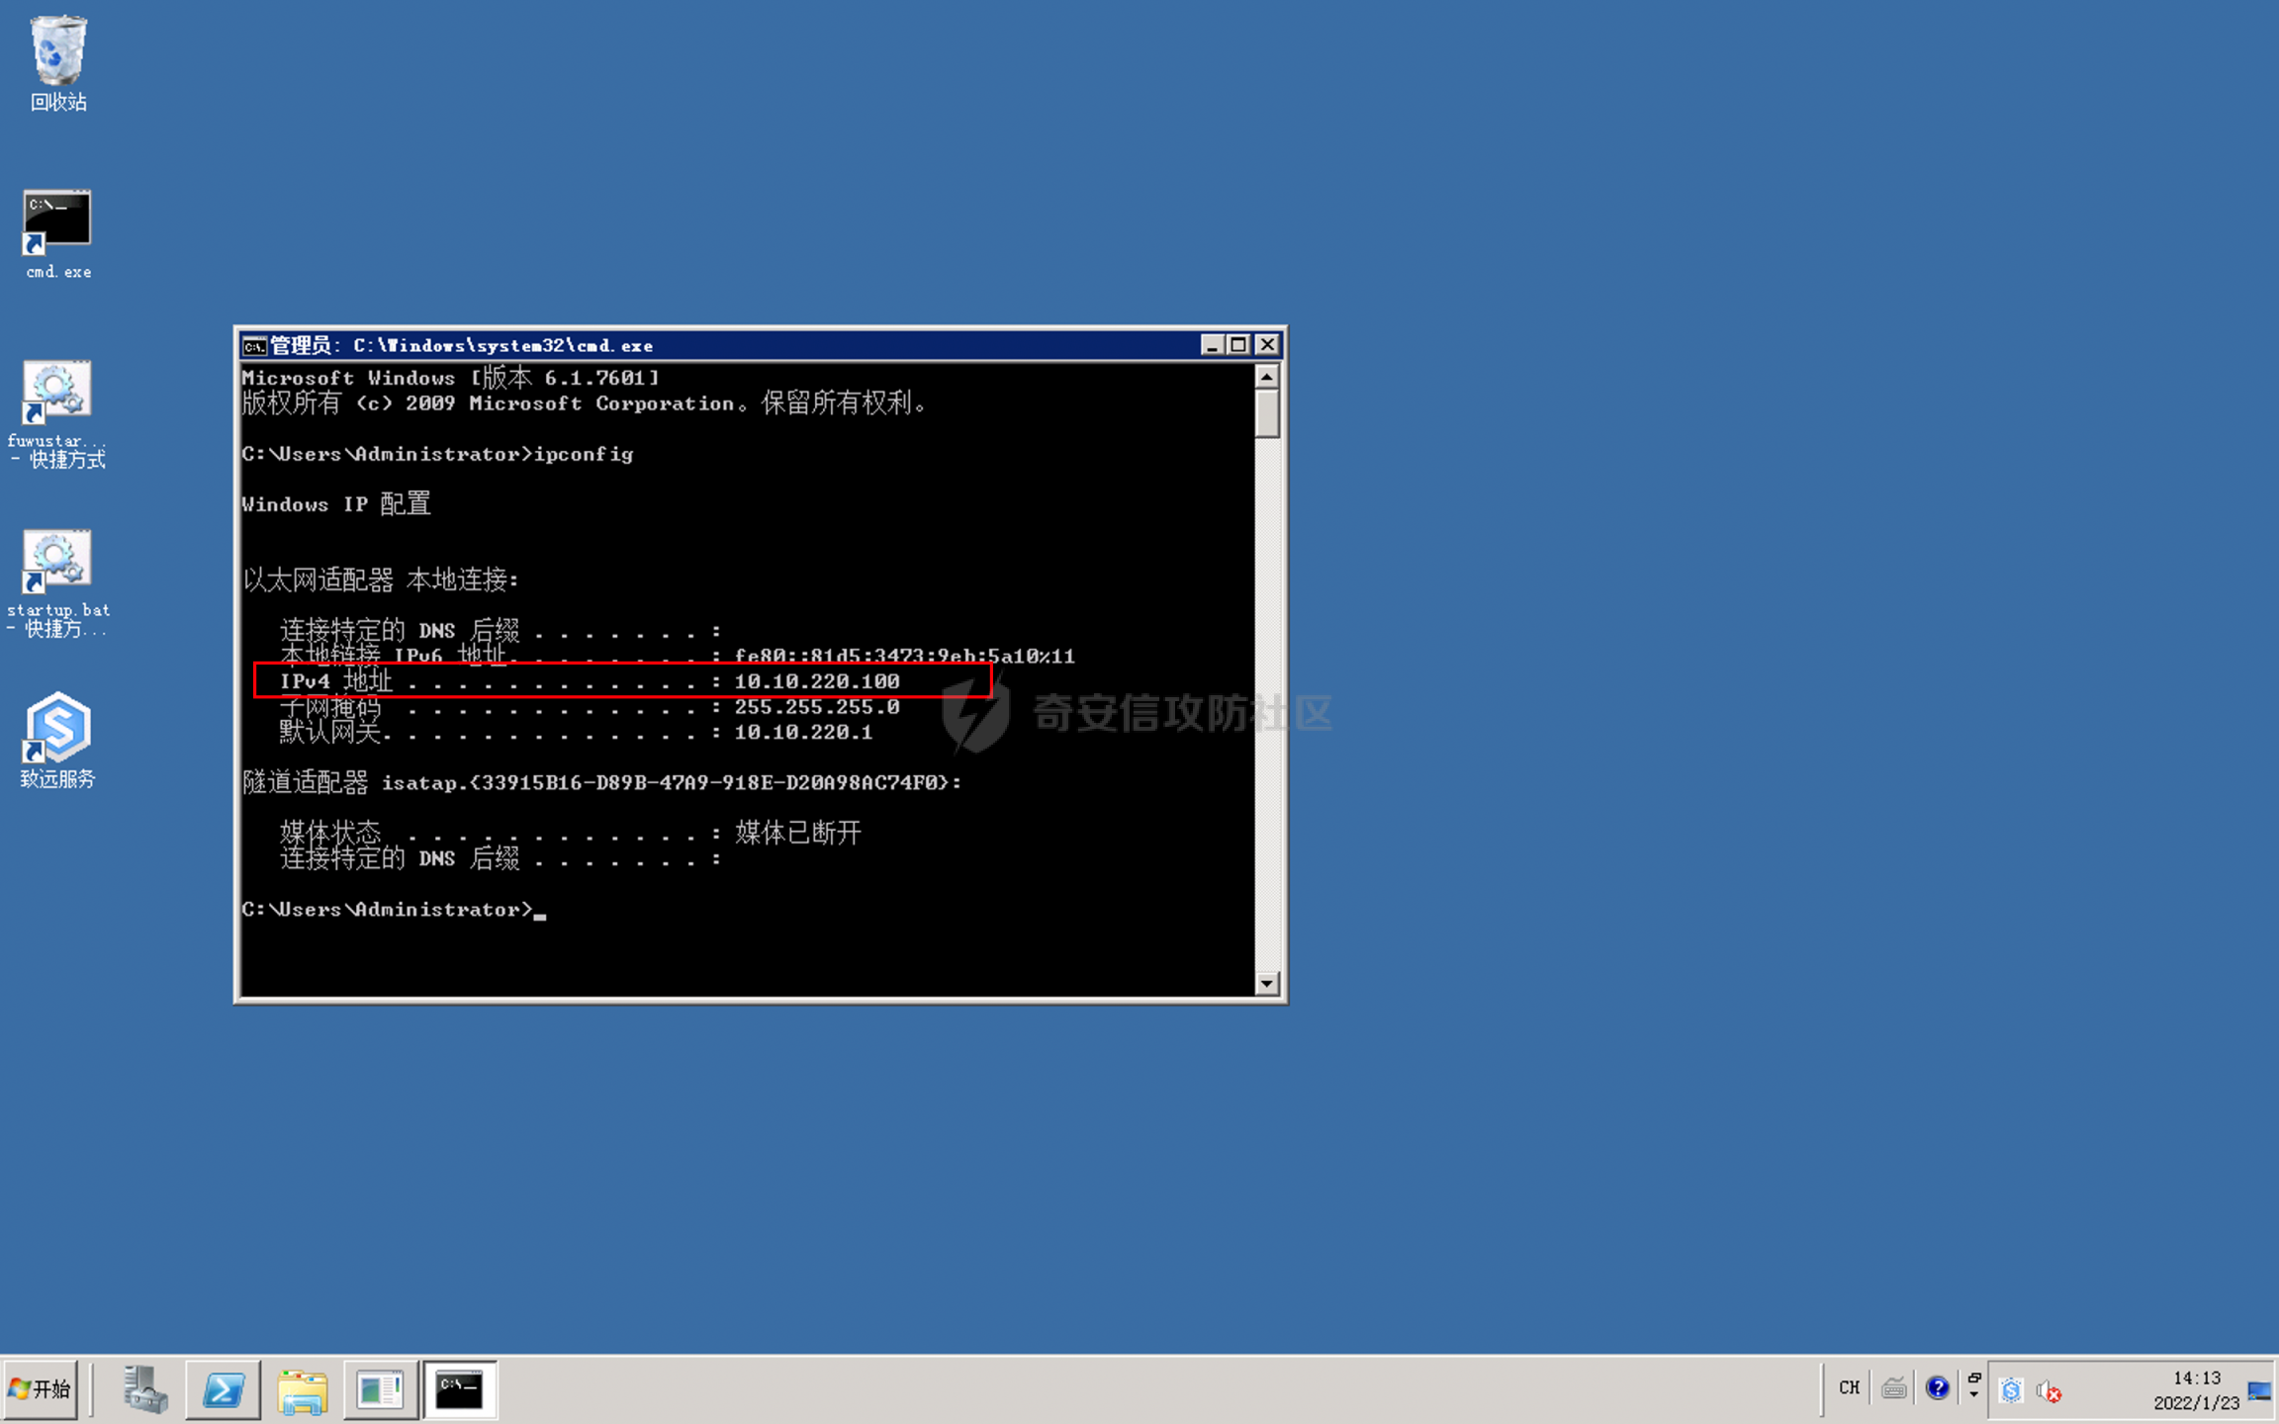Open the 回收站 recycle bin icon
Image resolution: width=2279 pixels, height=1424 pixels.
(58, 63)
